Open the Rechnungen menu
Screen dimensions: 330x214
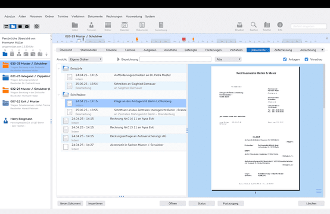coord(114,17)
